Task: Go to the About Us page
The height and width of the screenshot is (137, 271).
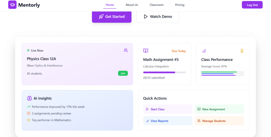Action: coord(132,5)
